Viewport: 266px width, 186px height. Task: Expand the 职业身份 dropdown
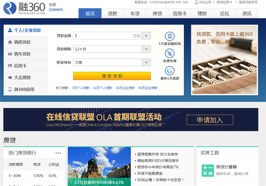pyautogui.click(x=146, y=62)
